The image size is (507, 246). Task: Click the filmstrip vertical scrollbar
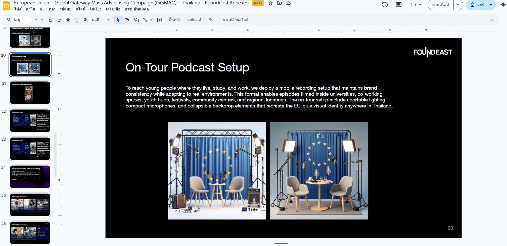[55, 154]
